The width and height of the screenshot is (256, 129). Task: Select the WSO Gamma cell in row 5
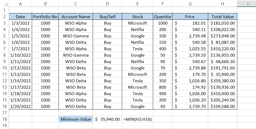coord(76,36)
